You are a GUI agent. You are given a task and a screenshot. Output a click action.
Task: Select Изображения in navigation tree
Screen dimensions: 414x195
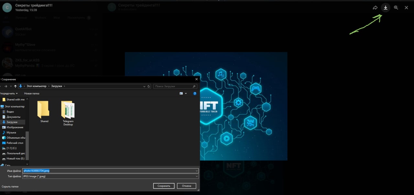tap(13, 127)
